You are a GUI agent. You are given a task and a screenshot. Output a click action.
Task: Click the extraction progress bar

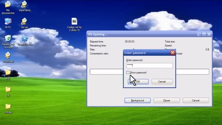(x=150, y=72)
